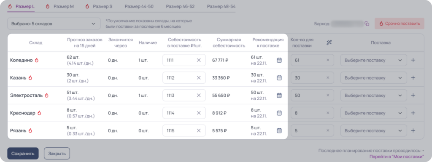The image size is (432, 162).
Task: Open "Выберите поставку" dropdown for Коледино
Action: pyautogui.click(x=374, y=60)
